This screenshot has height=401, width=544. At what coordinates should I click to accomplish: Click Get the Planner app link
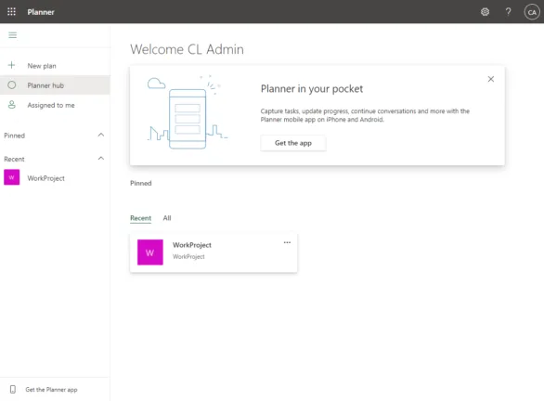(x=51, y=390)
